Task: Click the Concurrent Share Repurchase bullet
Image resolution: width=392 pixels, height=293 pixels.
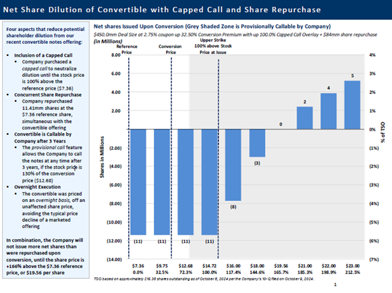Action: click(48, 95)
